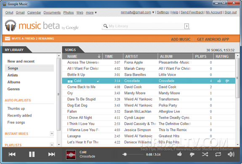Skip to the previous track

pyautogui.click(x=12, y=154)
